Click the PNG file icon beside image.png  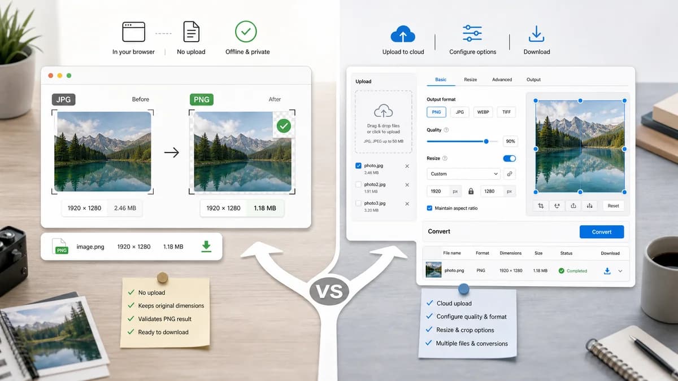point(60,247)
